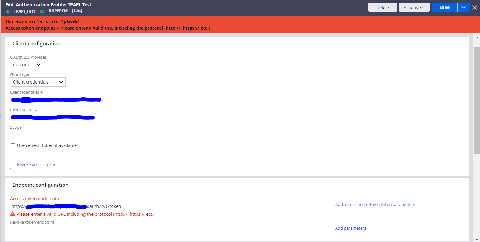Image resolution: width=480 pixels, height=242 pixels.
Task: Click the TPAPI_Test ID value
Action: pos(24,11)
